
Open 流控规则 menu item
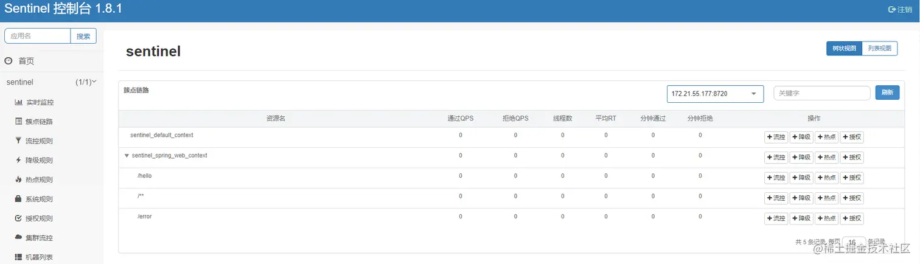[39, 141]
